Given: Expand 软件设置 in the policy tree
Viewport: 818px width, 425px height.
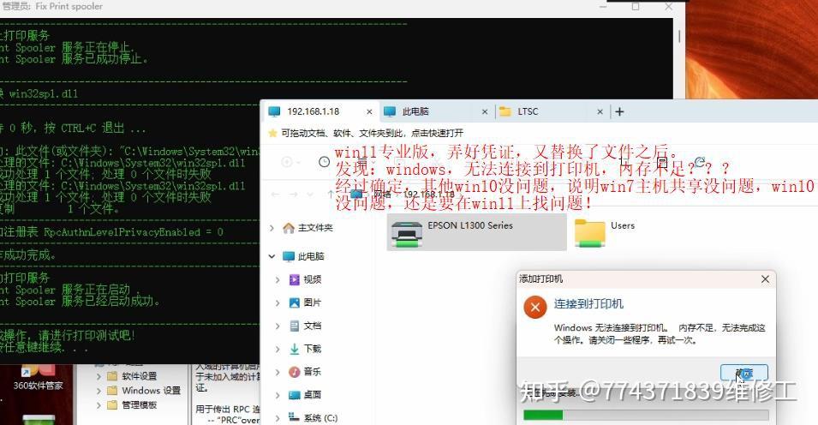Looking at the screenshot, I should click(x=99, y=376).
